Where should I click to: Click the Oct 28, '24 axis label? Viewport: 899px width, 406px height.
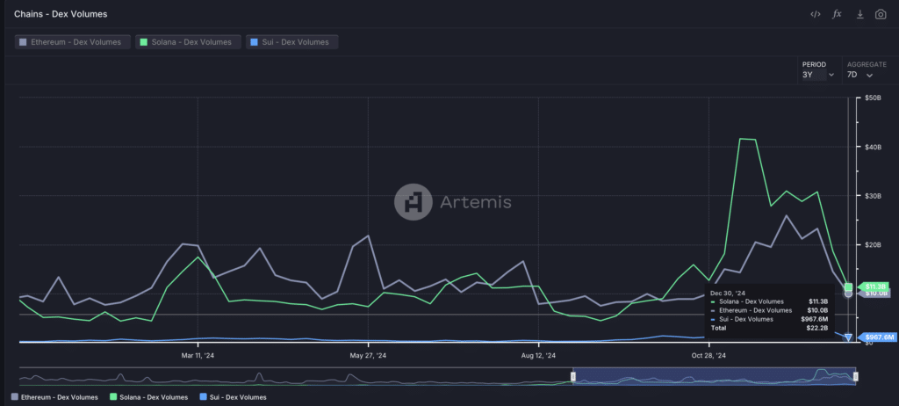click(x=708, y=355)
